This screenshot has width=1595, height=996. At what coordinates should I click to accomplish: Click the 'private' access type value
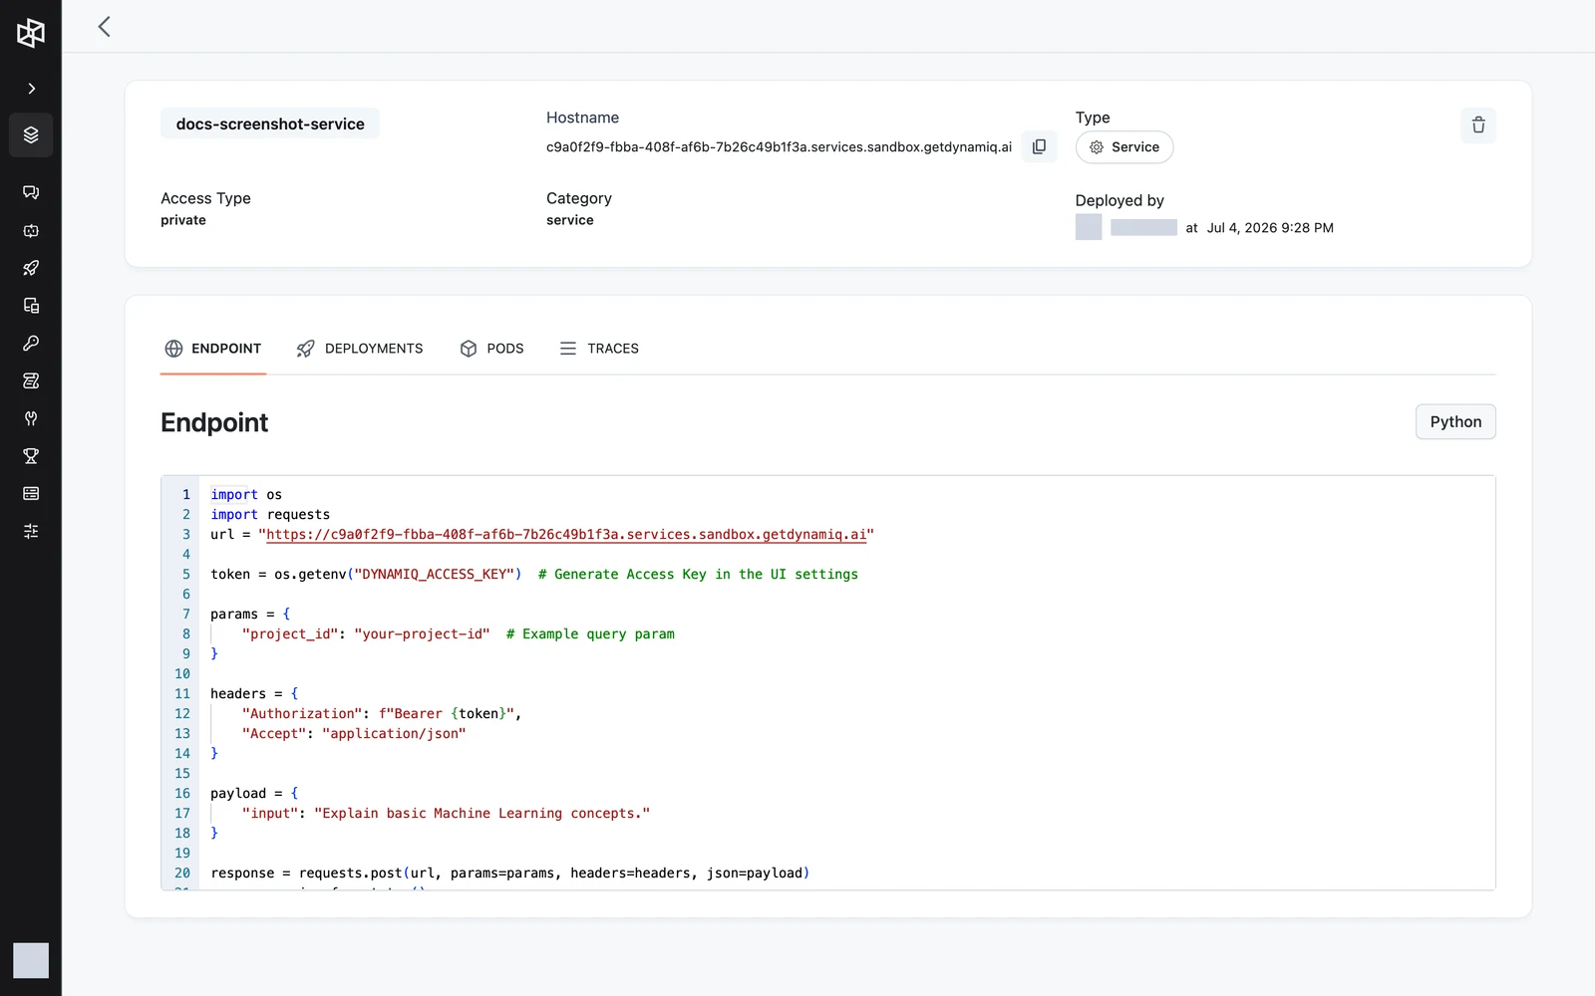183,220
